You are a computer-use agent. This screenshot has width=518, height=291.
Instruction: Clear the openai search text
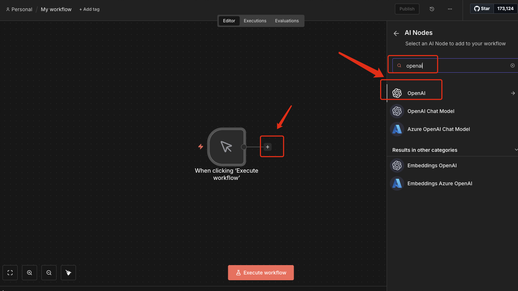512,66
